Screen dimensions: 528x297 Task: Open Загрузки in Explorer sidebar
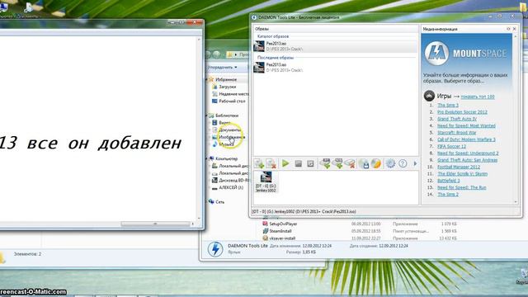coord(224,87)
